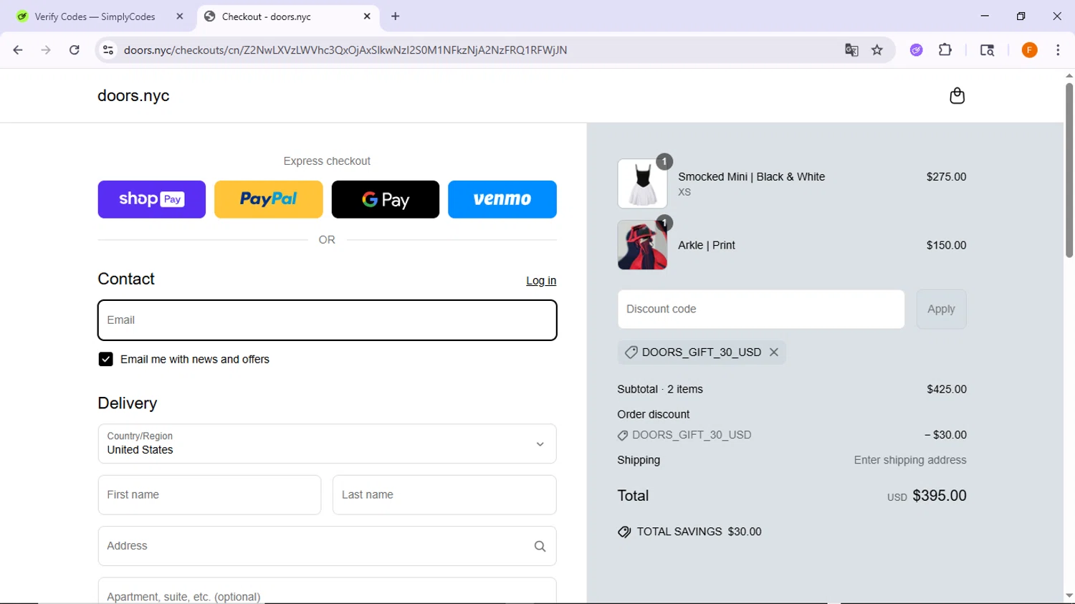This screenshot has width=1075, height=604.
Task: Click the Arkle Print product thumbnail
Action: (x=642, y=245)
